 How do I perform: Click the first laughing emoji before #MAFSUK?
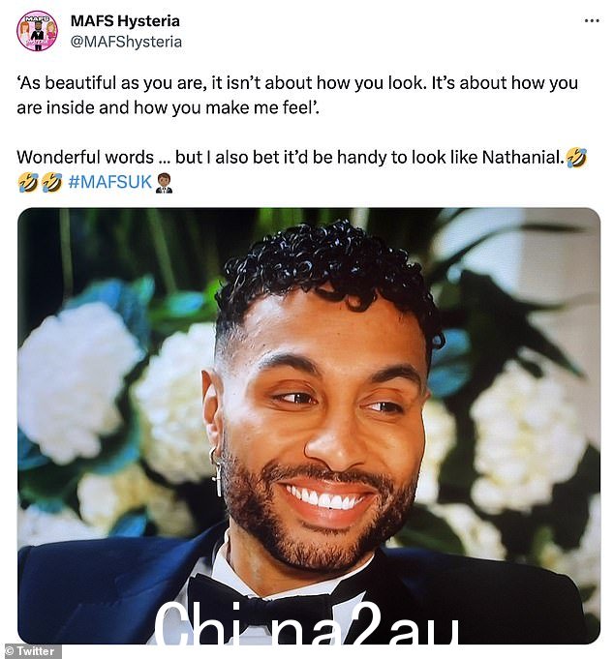[28, 183]
